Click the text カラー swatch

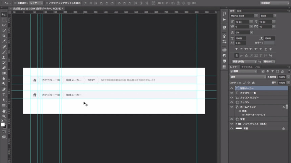[x=269, y=43]
